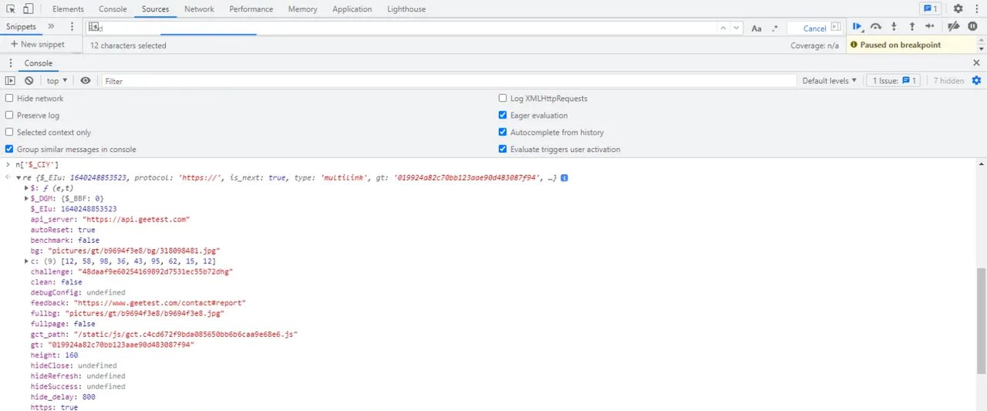Deactivate breakpoints icon
This screenshot has height=411, width=987.
(x=954, y=27)
